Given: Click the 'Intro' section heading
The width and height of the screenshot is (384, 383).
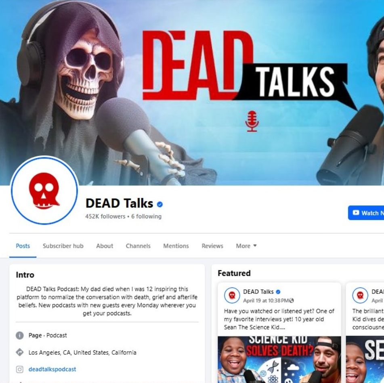Looking at the screenshot, I should click(25, 274).
